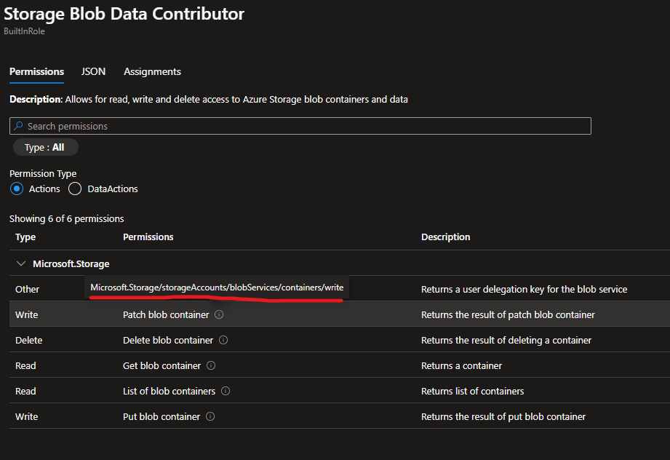Click the BuiltInRole subtitle
Screen dimensions: 670x460
24,31
